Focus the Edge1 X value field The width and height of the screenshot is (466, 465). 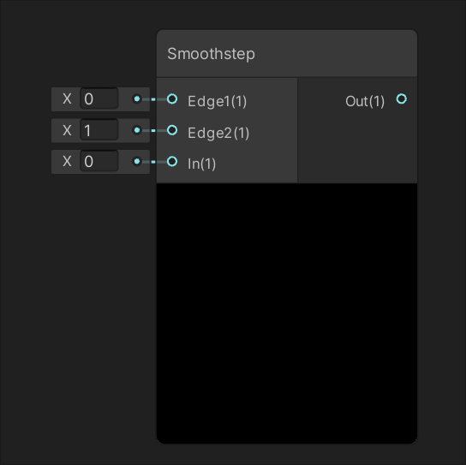click(x=99, y=98)
